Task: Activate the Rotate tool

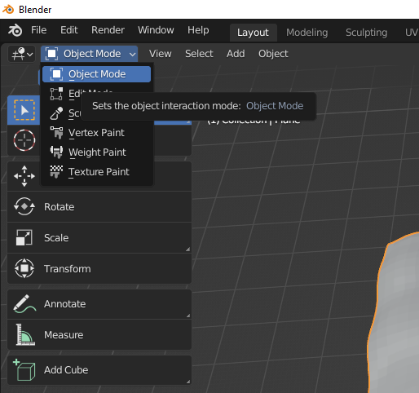Action: point(99,207)
